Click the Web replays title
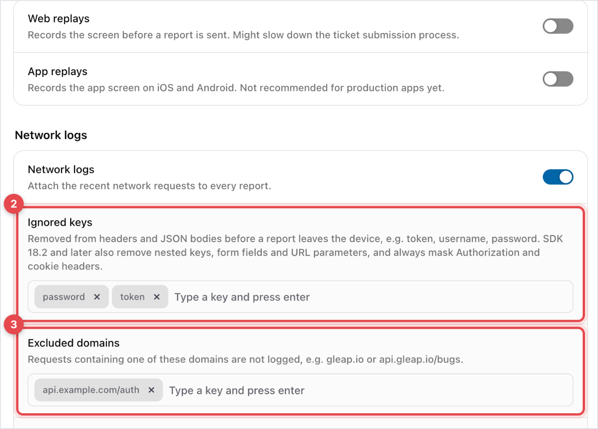Viewport: 598px width, 429px height. [x=59, y=19]
